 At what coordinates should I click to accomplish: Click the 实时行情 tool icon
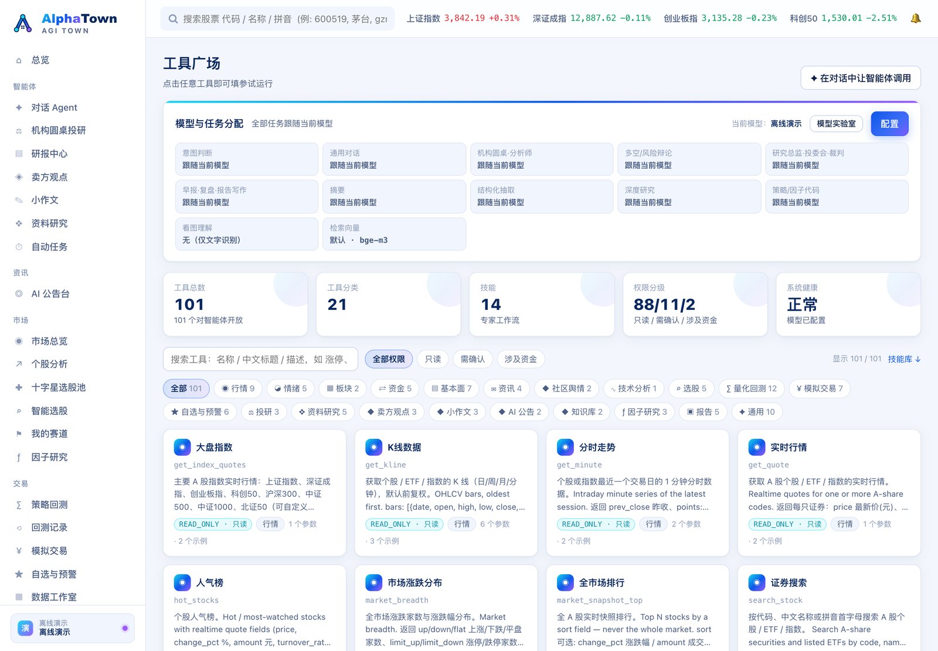(757, 447)
